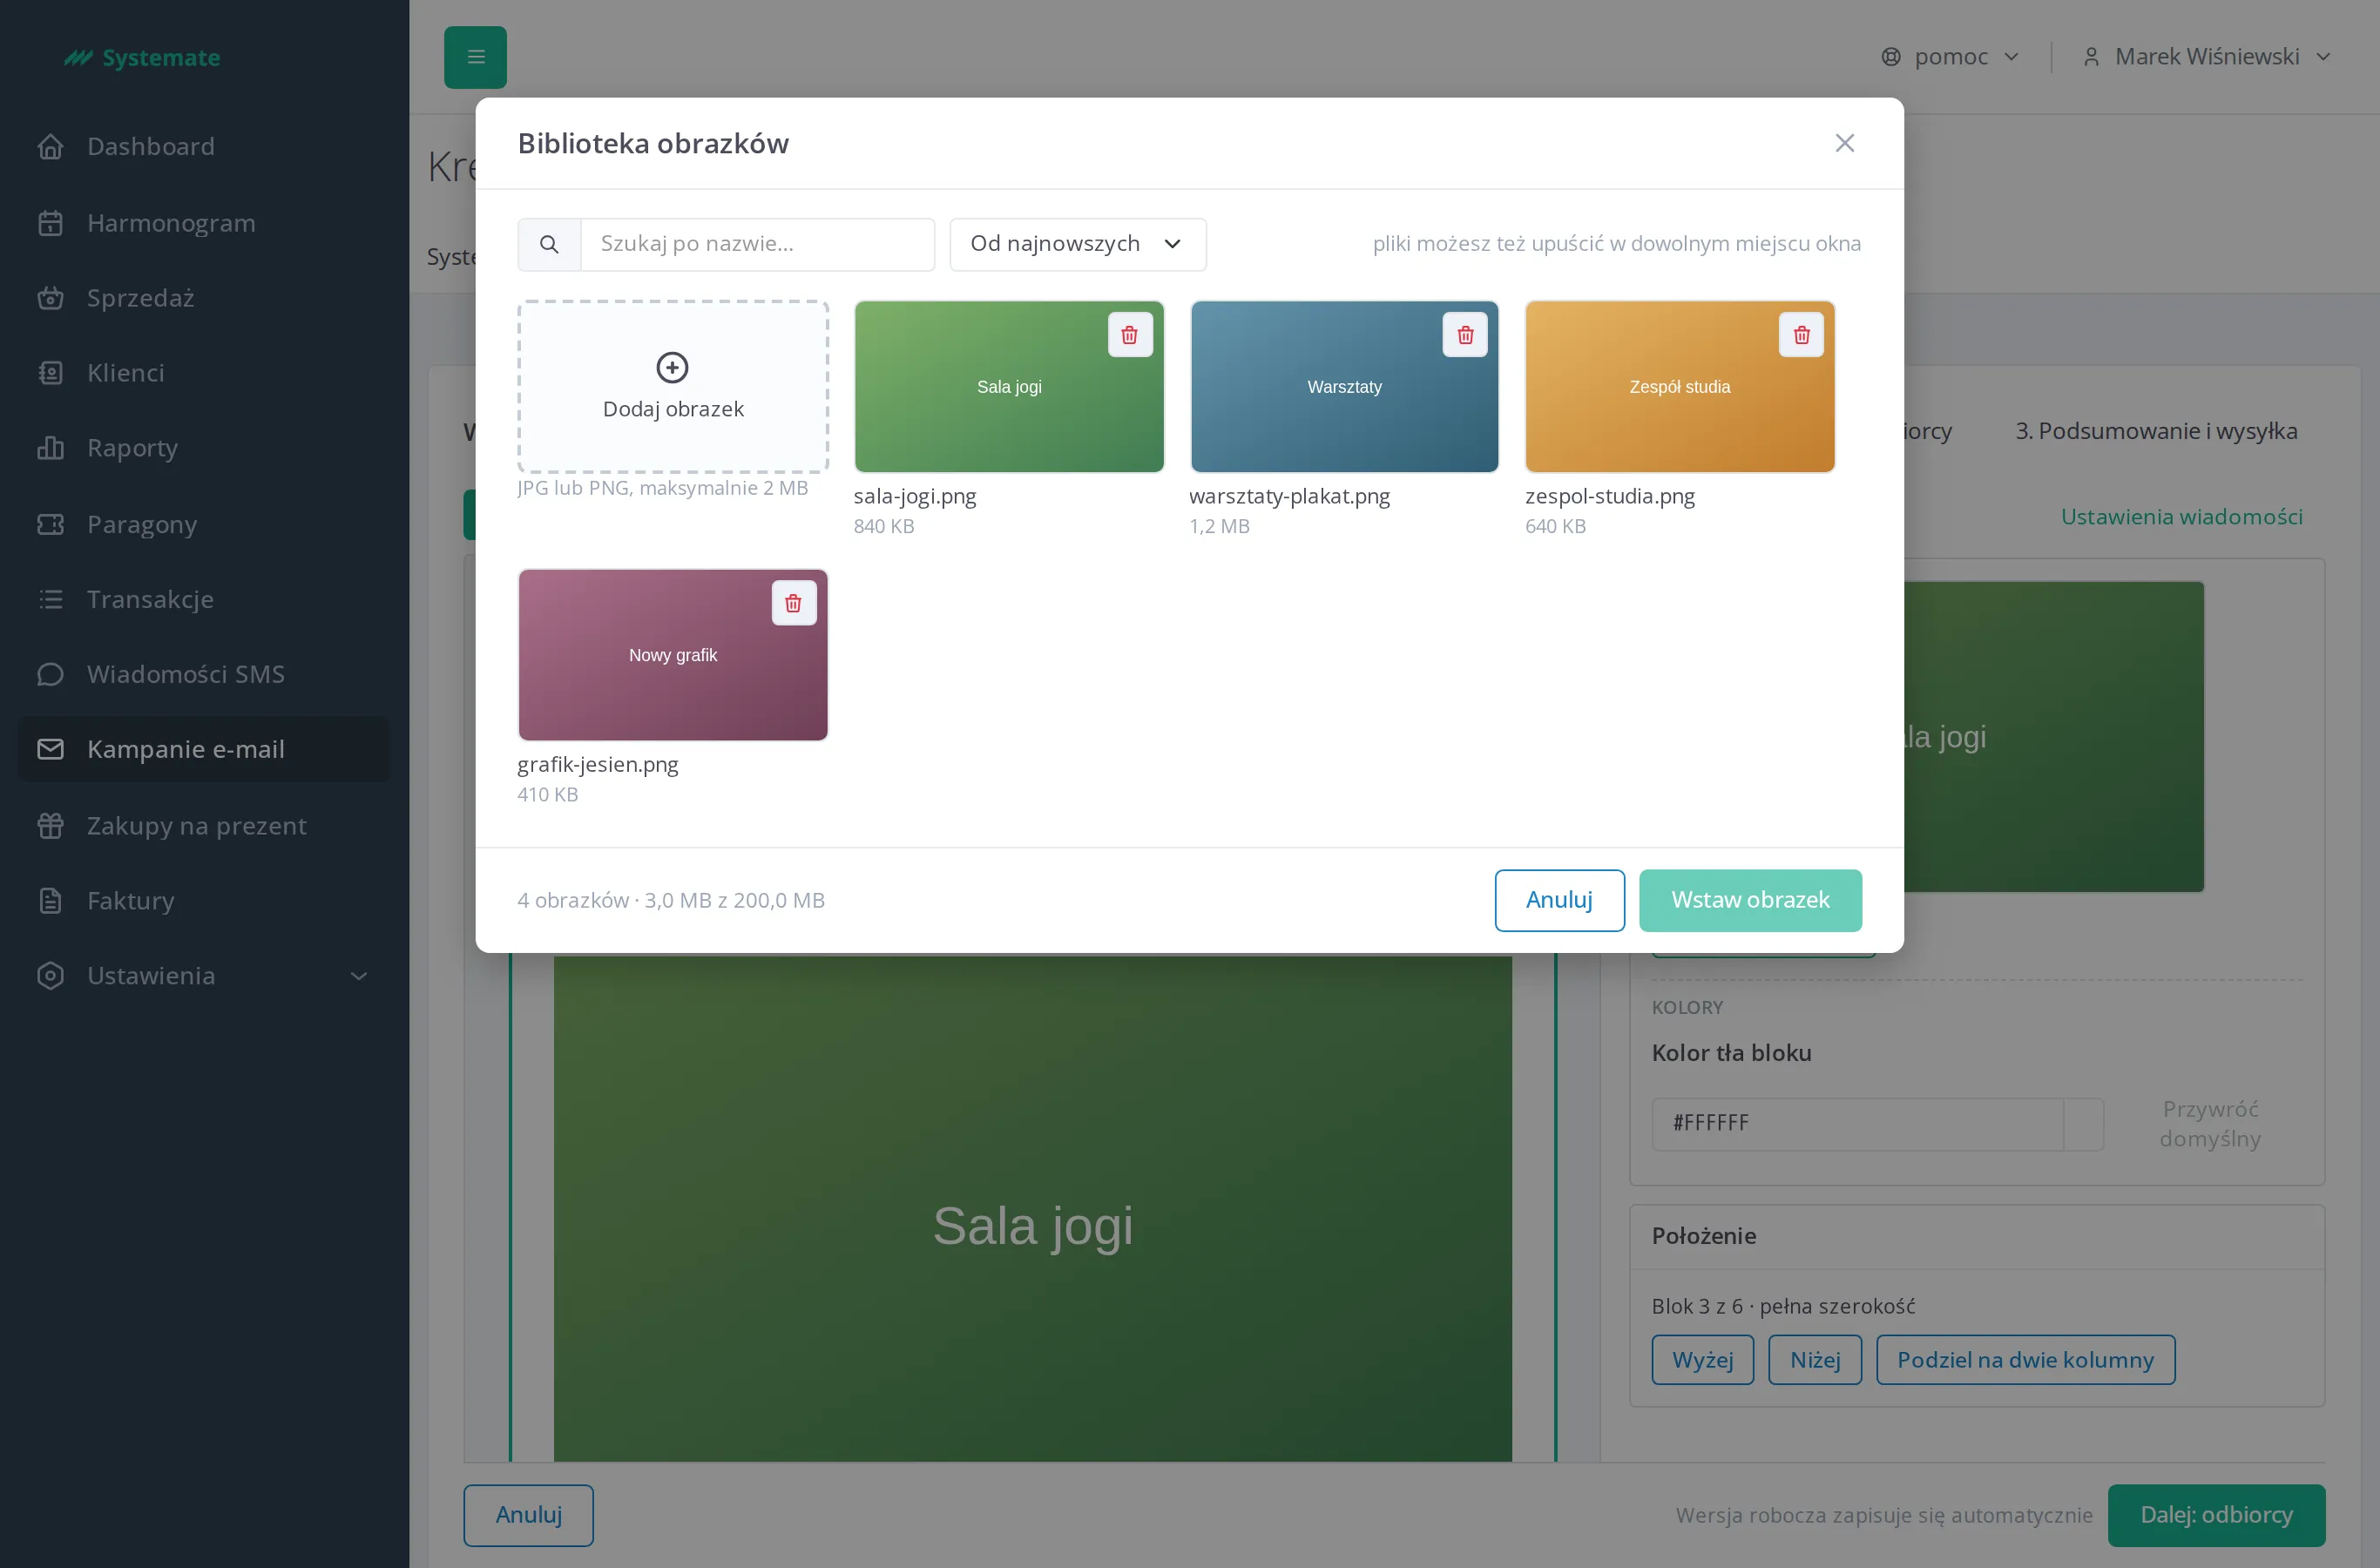
Task: Click the Dodaj obrazek upload tile
Action: click(x=673, y=387)
